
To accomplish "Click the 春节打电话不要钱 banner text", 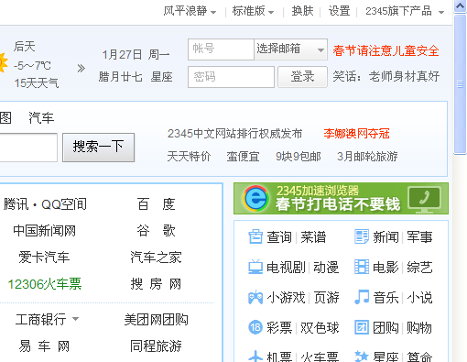I will (x=338, y=204).
